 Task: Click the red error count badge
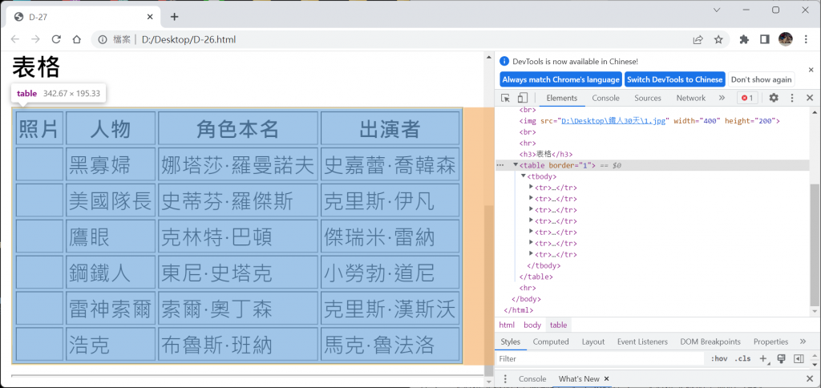tap(748, 98)
